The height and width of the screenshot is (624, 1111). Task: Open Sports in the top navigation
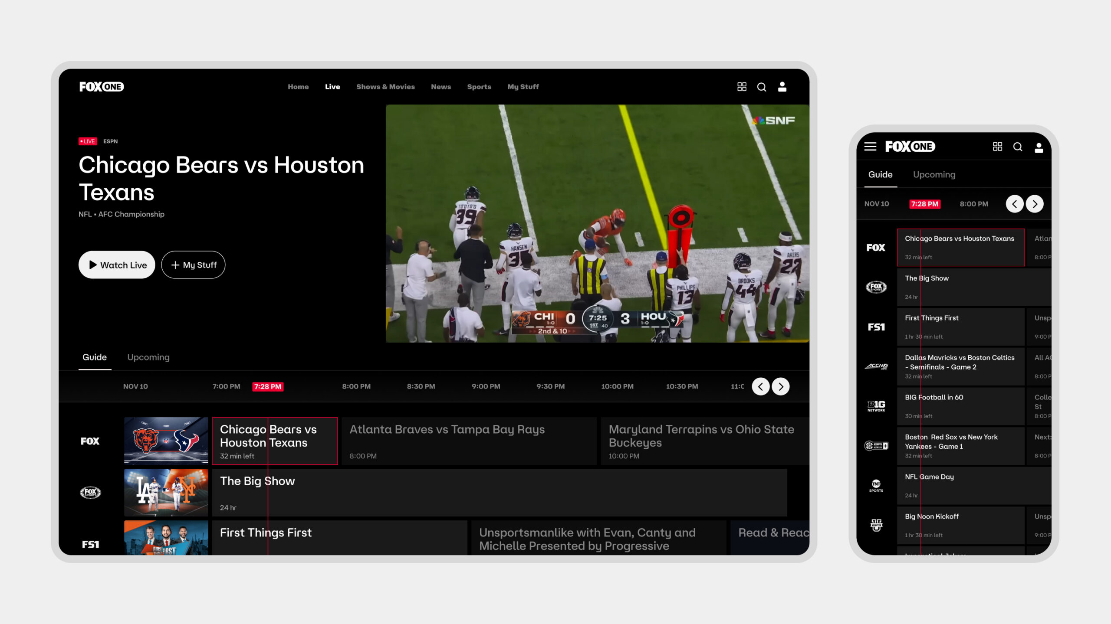pyautogui.click(x=479, y=87)
